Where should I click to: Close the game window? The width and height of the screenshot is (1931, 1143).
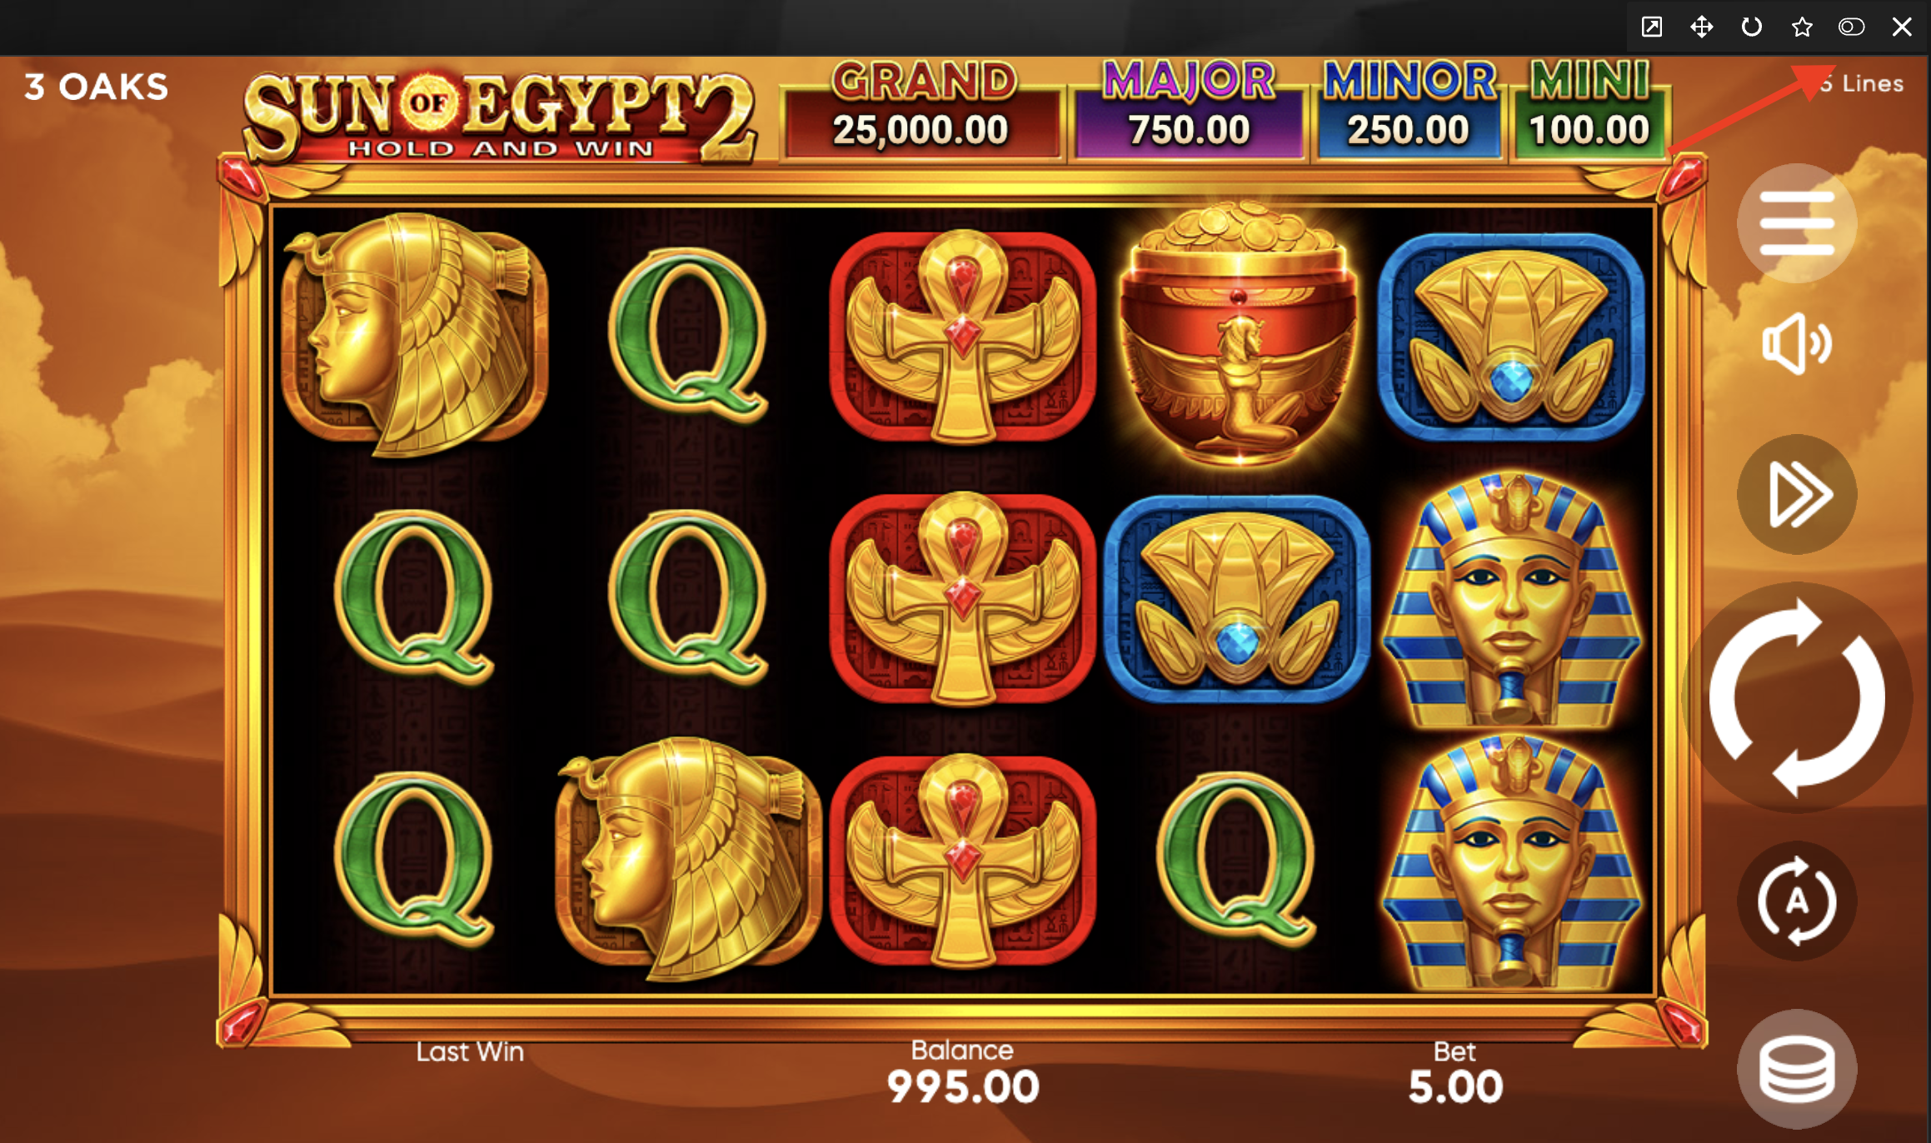pyautogui.click(x=1902, y=27)
